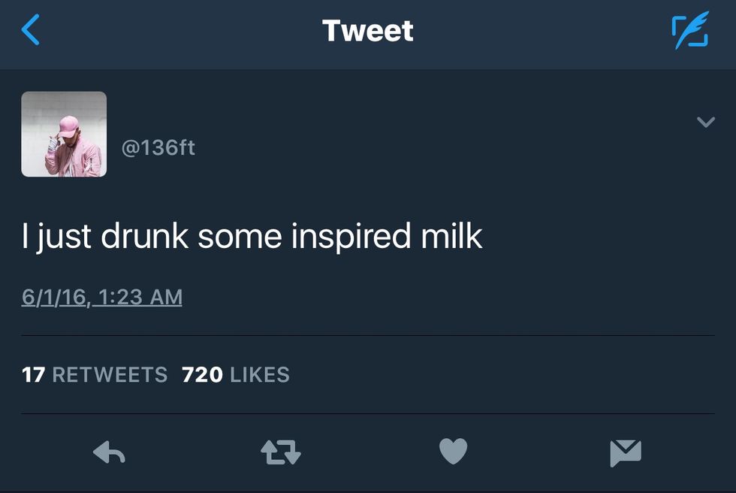Click the word "drunk" in the tweet
This screenshot has height=493, width=736.
145,235
